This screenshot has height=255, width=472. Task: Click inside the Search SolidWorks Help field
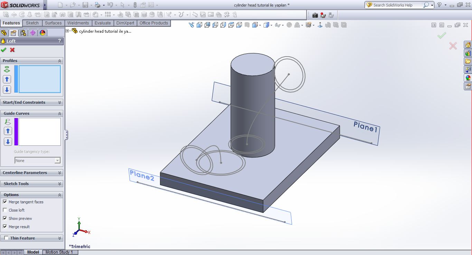397,5
